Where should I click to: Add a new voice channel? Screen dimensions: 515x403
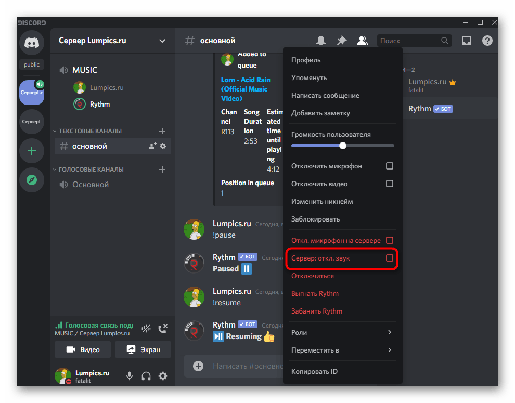point(162,170)
